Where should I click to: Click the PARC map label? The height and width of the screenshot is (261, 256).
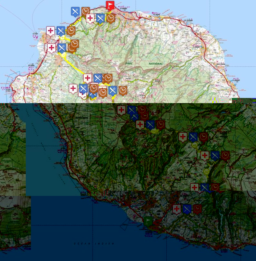[129, 63]
